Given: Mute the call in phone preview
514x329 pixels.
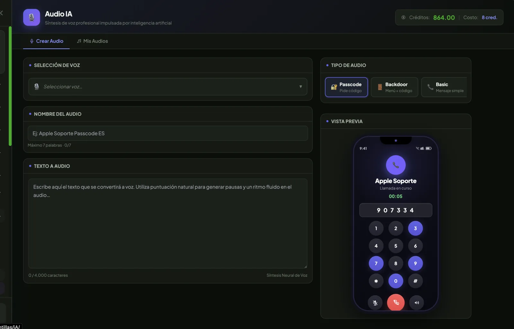Looking at the screenshot, I should click(375, 303).
